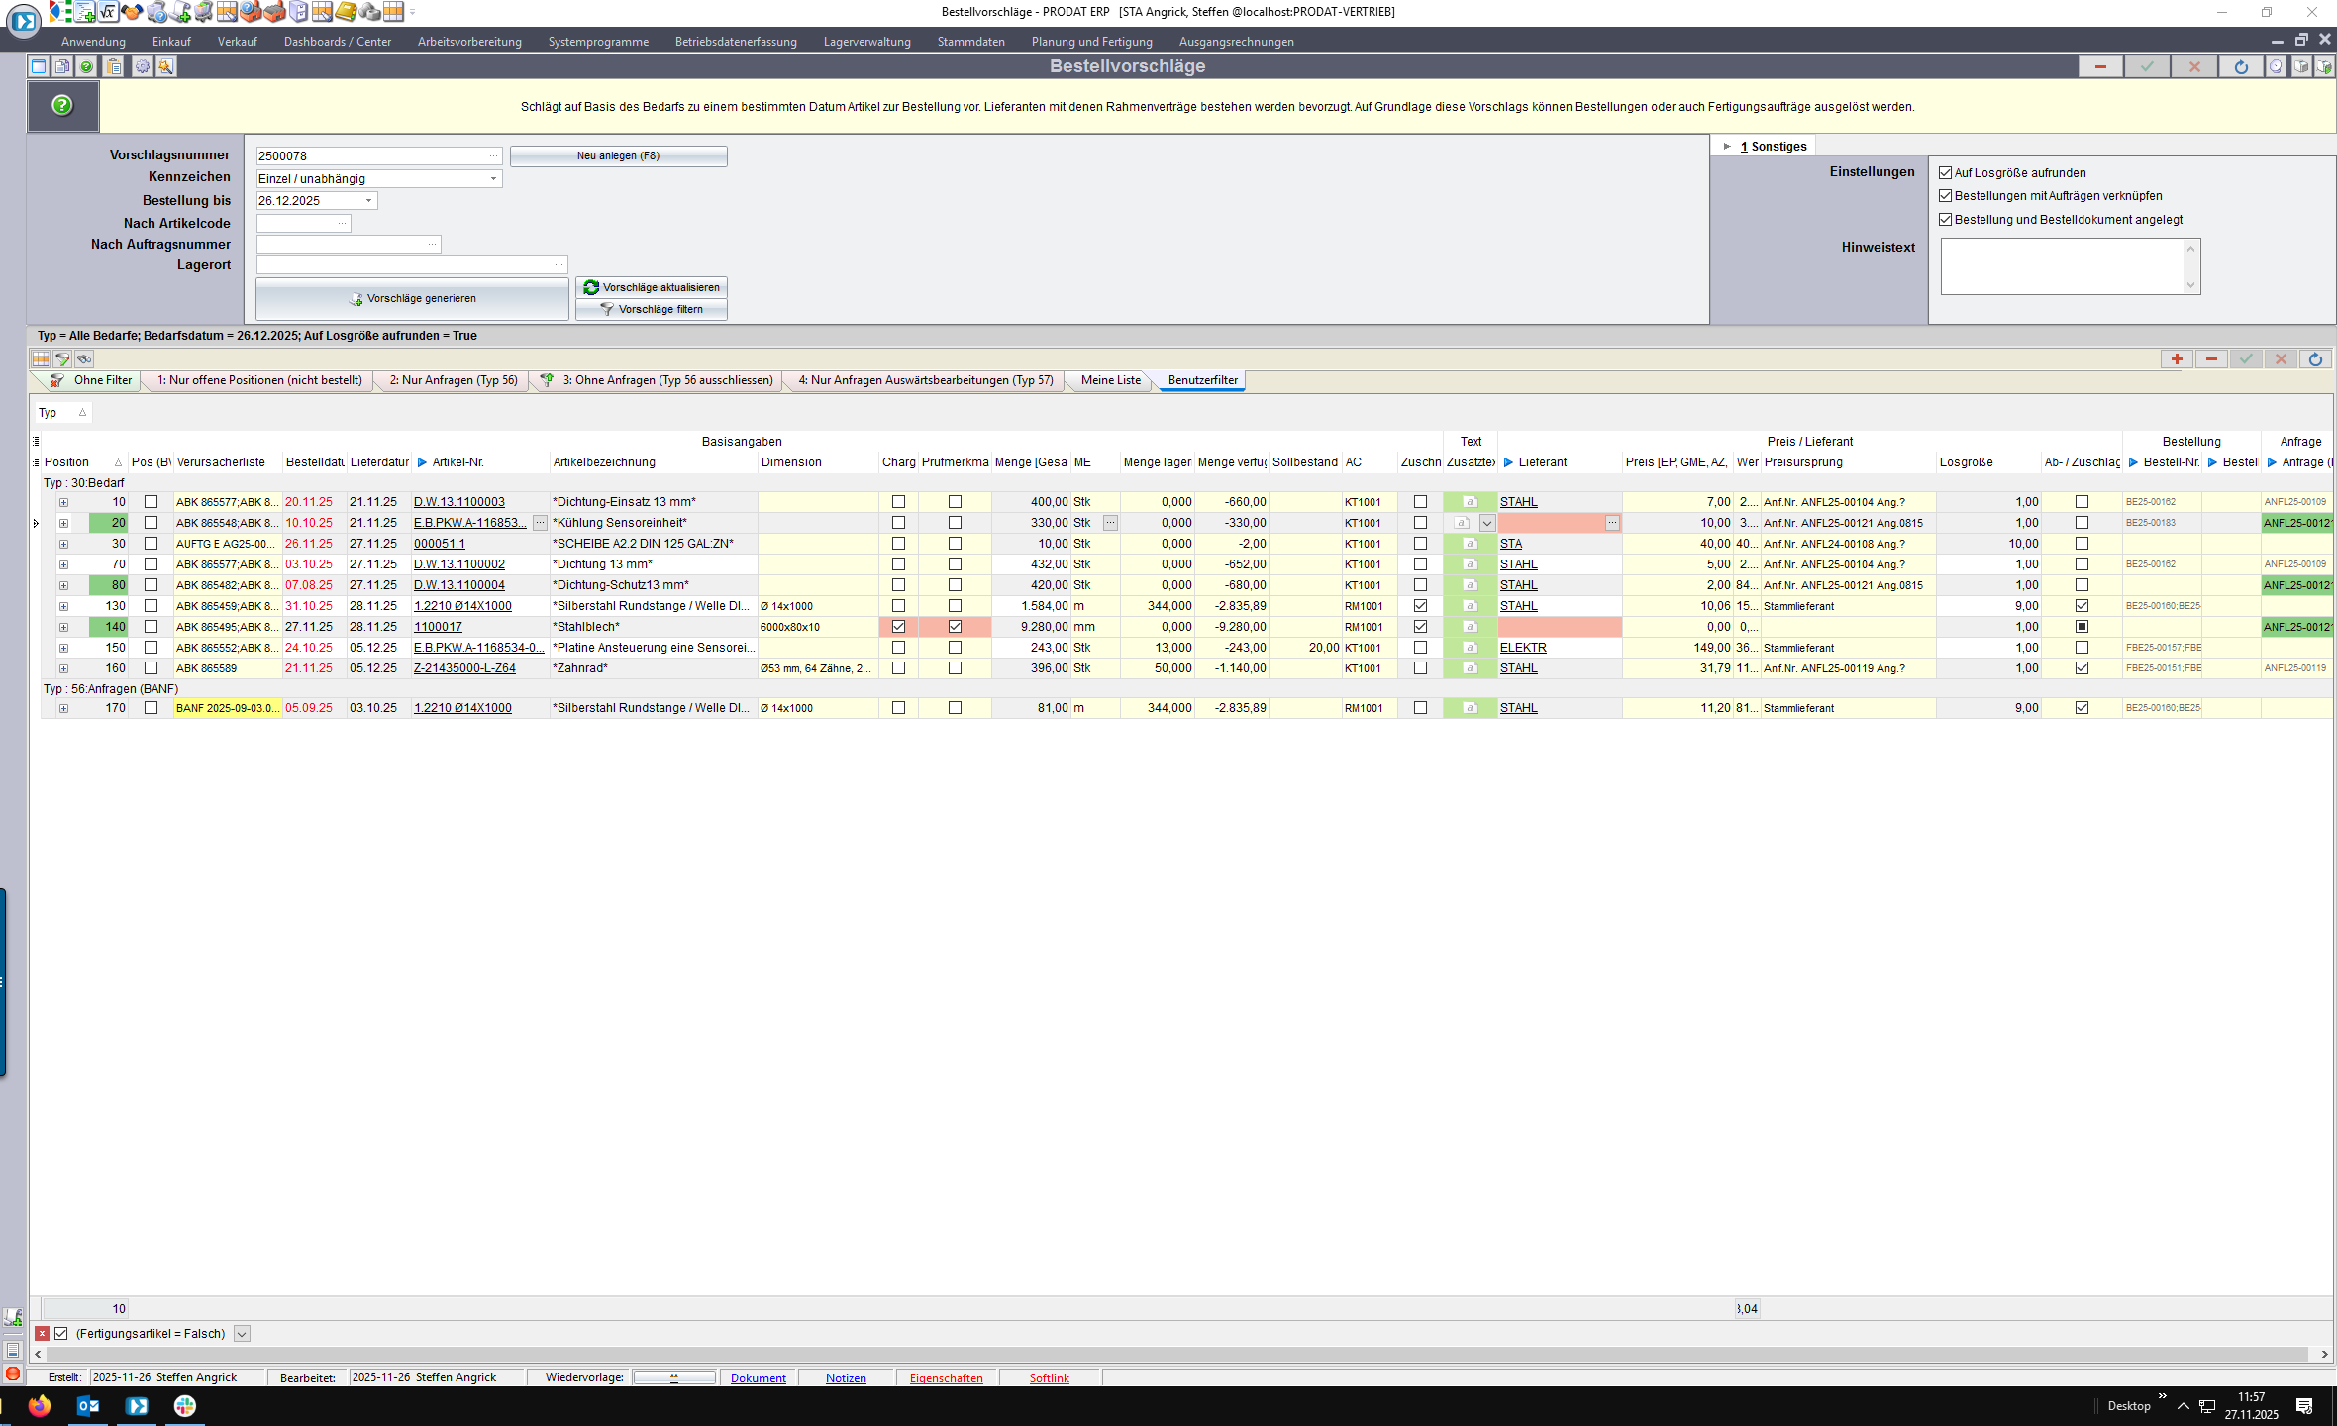The height and width of the screenshot is (1426, 2337).
Task: Click the square root formula icon
Action: point(108,12)
